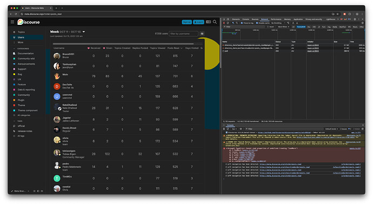Toggle the network filter funnel icon
Image resolution: width=373 pixels, height=204 pixels.
point(233,23)
